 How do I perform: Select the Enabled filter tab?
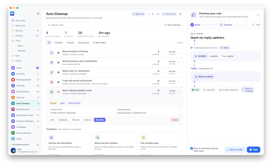[x=58, y=43]
